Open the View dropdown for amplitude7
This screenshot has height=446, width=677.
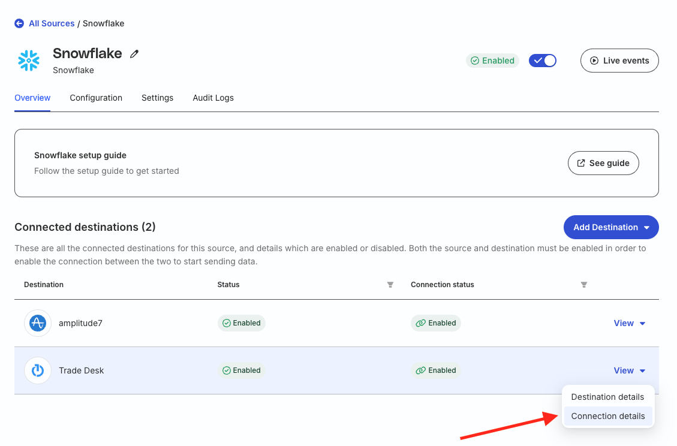[630, 323]
